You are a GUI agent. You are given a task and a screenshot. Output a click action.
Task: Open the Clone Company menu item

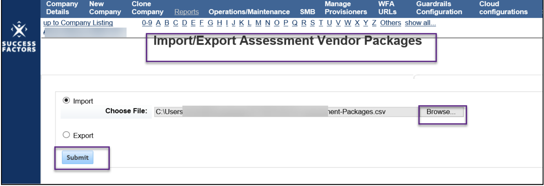(x=148, y=8)
